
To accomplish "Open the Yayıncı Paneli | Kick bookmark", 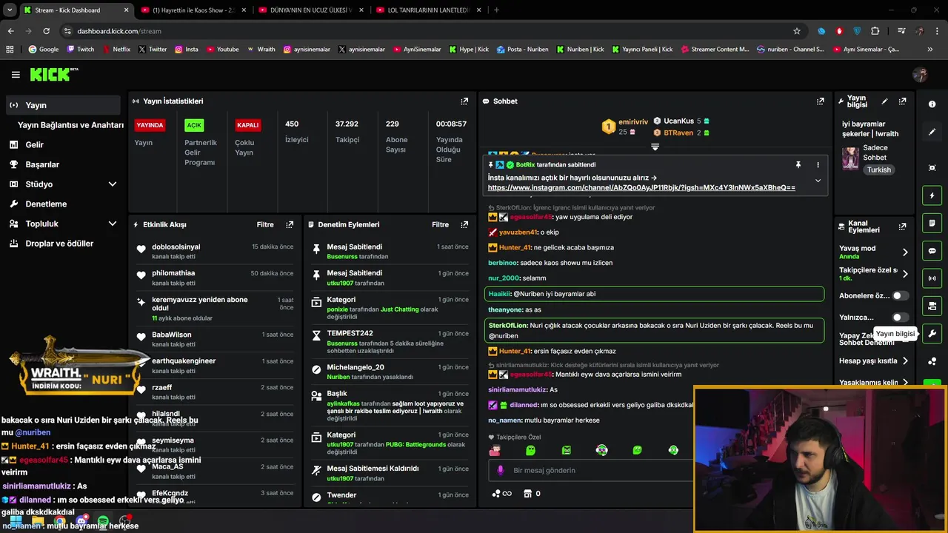I will tap(642, 50).
